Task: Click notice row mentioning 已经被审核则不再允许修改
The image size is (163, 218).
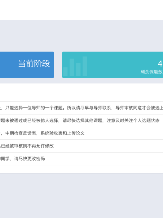Action: tap(81, 146)
